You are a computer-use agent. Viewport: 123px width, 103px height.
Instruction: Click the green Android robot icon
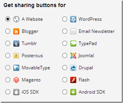pyautogui.click(x=73, y=92)
